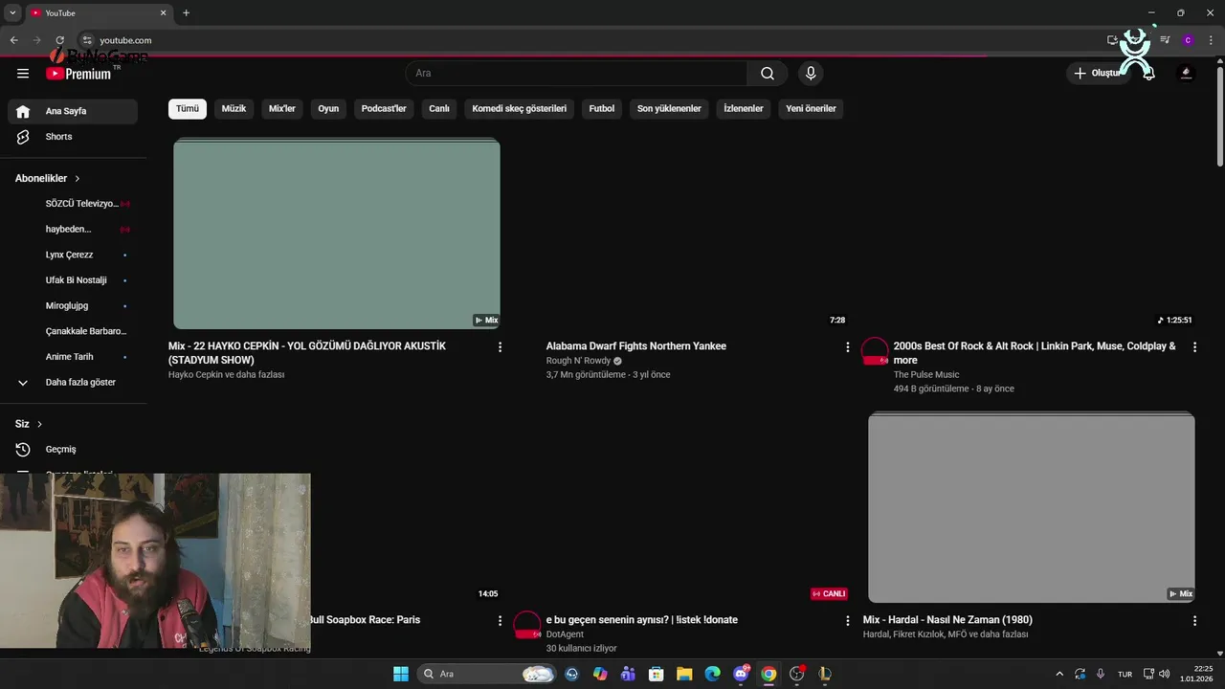View site information icon beside youtube.com

pyautogui.click(x=86, y=40)
